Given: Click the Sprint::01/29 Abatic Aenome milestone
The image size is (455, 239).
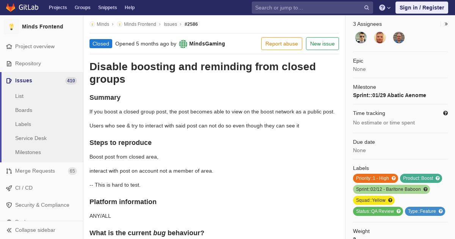Looking at the screenshot, I should click(389, 95).
